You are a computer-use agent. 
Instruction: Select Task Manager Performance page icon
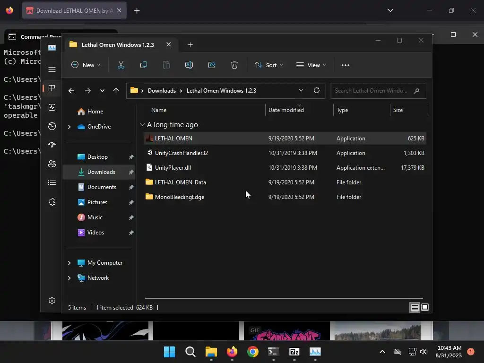tap(52, 107)
